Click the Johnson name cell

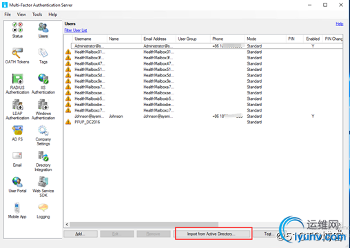116,116
